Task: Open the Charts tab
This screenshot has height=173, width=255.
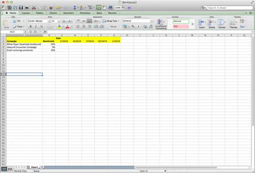Action: (53, 13)
